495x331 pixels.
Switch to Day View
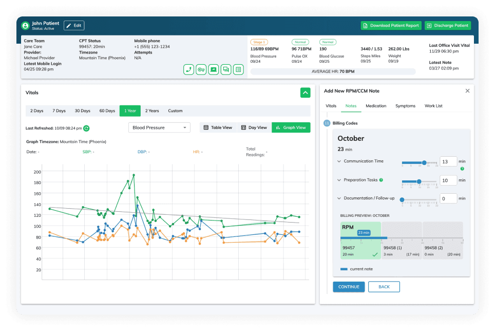click(x=254, y=127)
